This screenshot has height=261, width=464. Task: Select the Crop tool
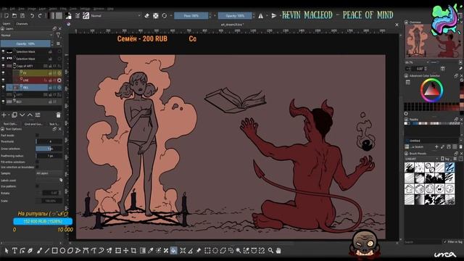click(133, 251)
